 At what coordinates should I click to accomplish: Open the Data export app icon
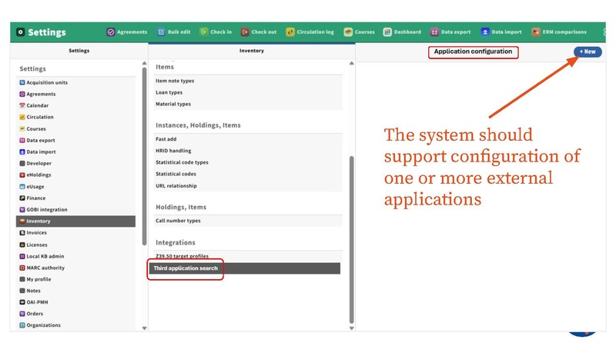pos(435,32)
